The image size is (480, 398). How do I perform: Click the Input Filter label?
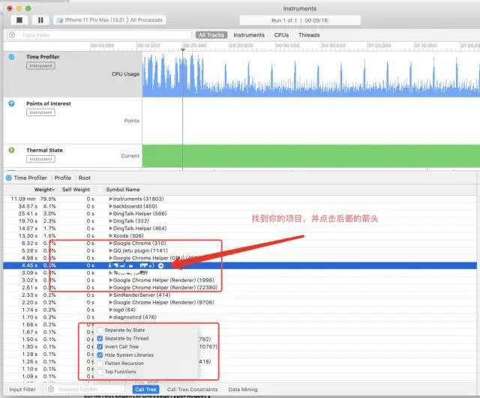click(x=22, y=390)
